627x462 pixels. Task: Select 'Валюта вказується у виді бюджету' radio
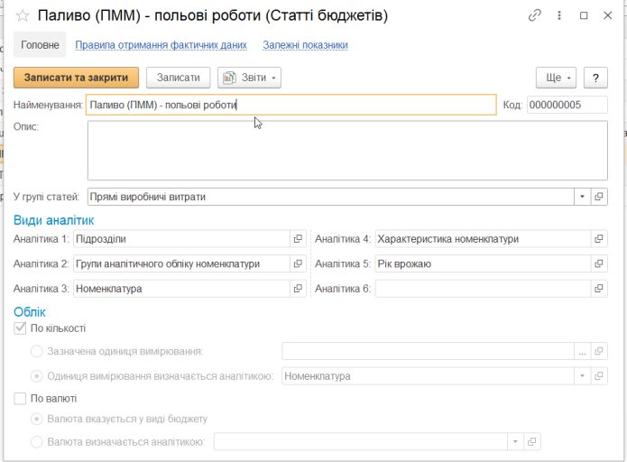coord(36,419)
